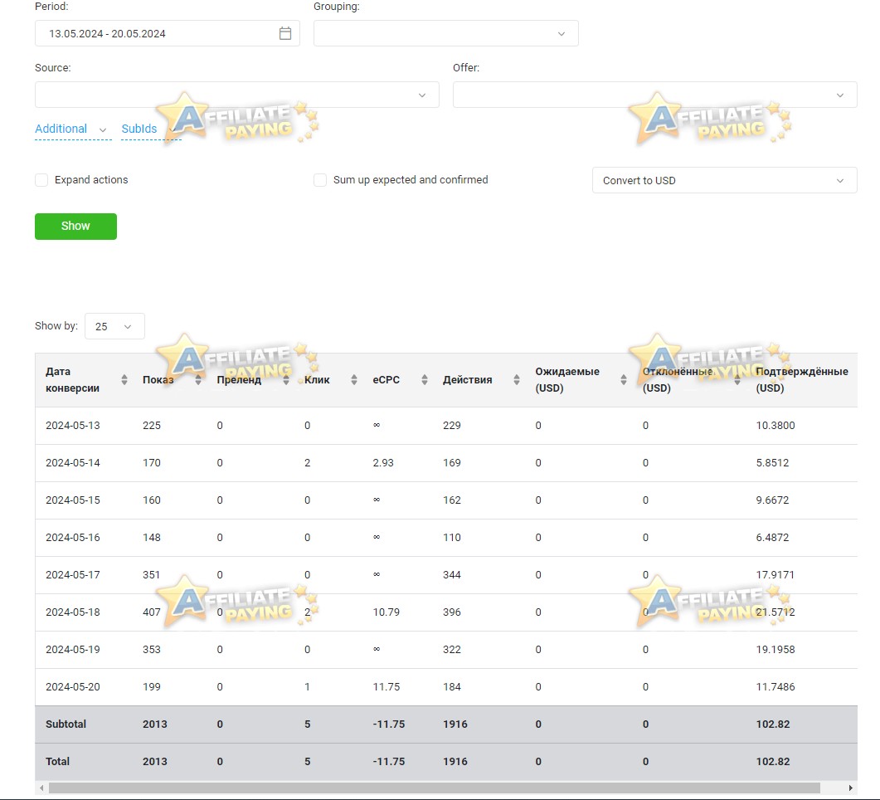Sort by Дата конверсии column arrows
This screenshot has height=800, width=880.
pos(124,380)
